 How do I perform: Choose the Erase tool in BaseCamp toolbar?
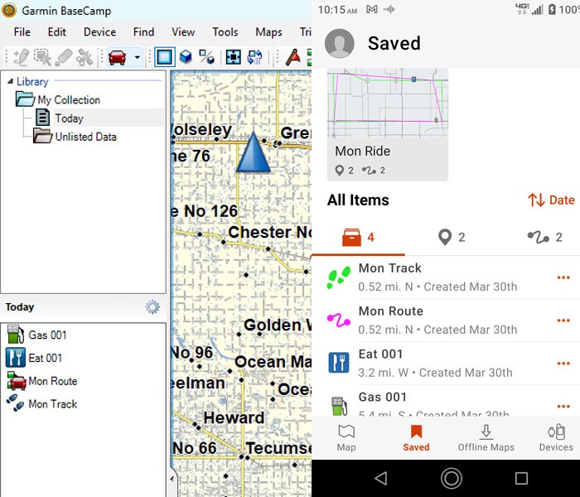[x=64, y=57]
